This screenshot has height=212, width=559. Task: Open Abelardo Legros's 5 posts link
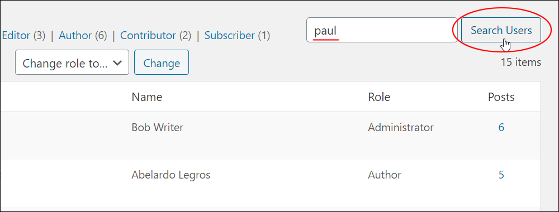[501, 175]
